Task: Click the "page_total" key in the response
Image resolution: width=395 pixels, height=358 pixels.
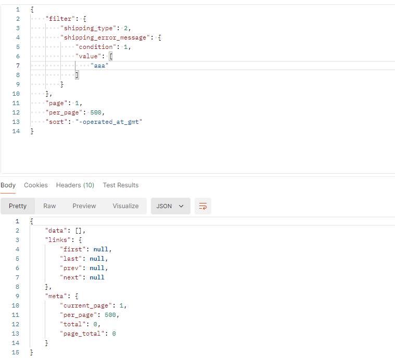Action: pyautogui.click(x=82, y=334)
